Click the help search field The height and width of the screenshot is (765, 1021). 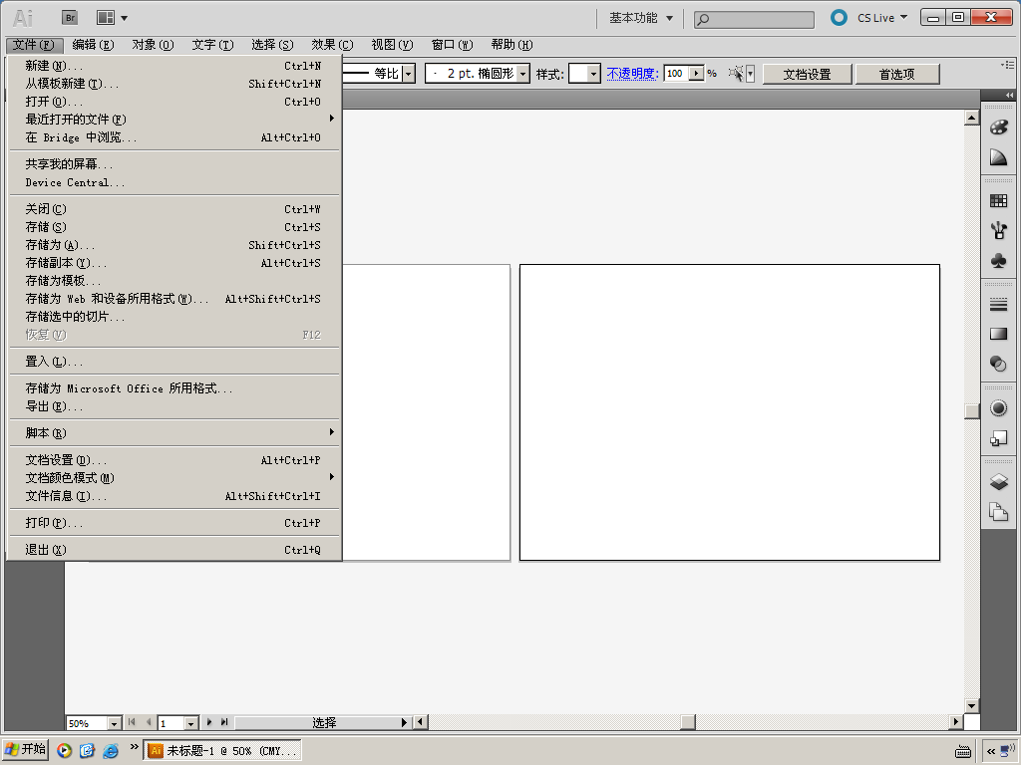pyautogui.click(x=754, y=20)
